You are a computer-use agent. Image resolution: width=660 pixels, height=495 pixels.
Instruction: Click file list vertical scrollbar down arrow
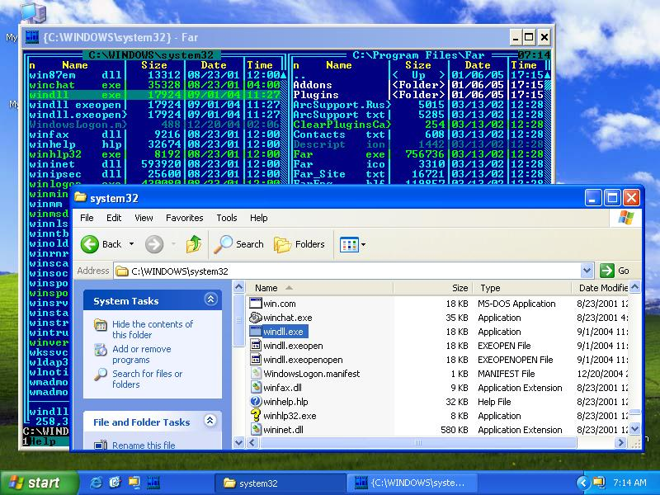point(635,429)
